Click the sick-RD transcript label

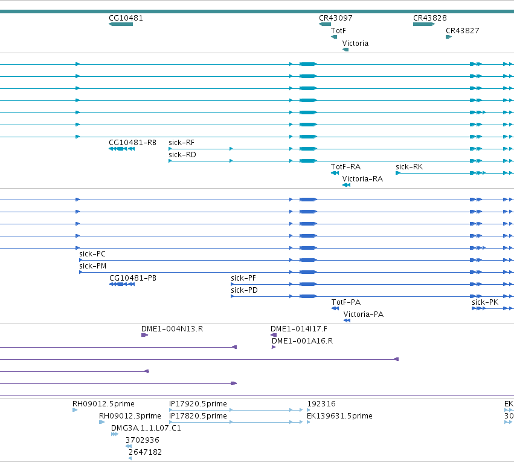point(182,155)
